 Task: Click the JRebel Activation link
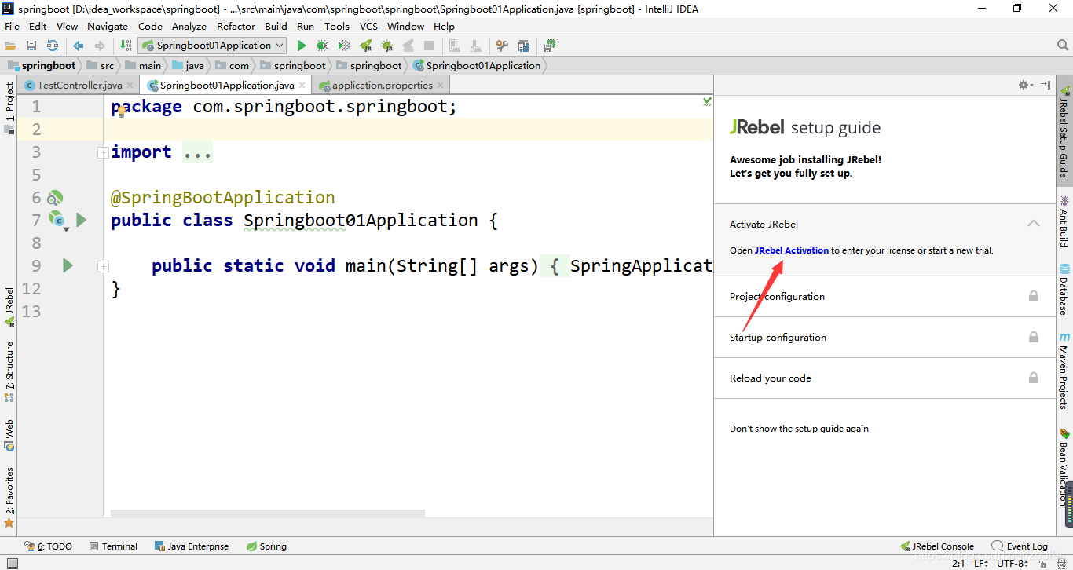point(791,250)
